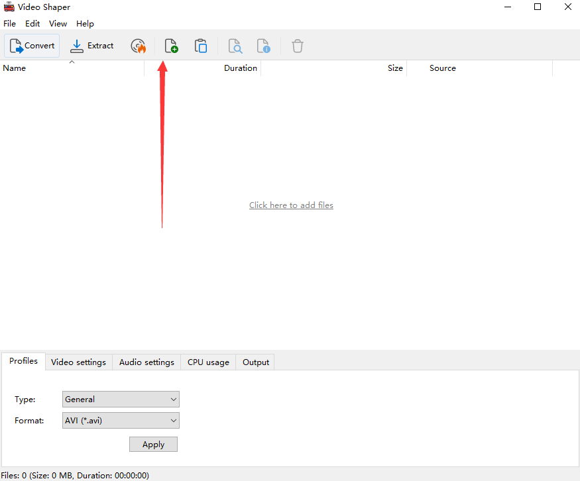This screenshot has height=481, width=580.
Task: Open the View menu
Action: pyautogui.click(x=58, y=23)
